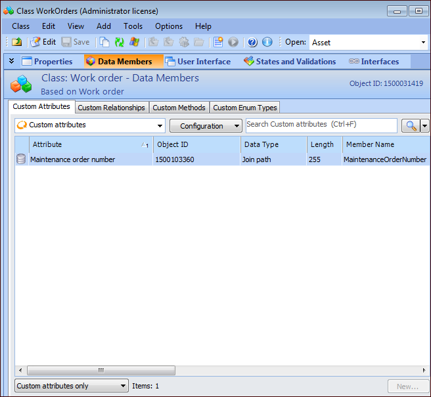Open the Interfaces section
Screen dimensions: 431x397
pyautogui.click(x=374, y=62)
